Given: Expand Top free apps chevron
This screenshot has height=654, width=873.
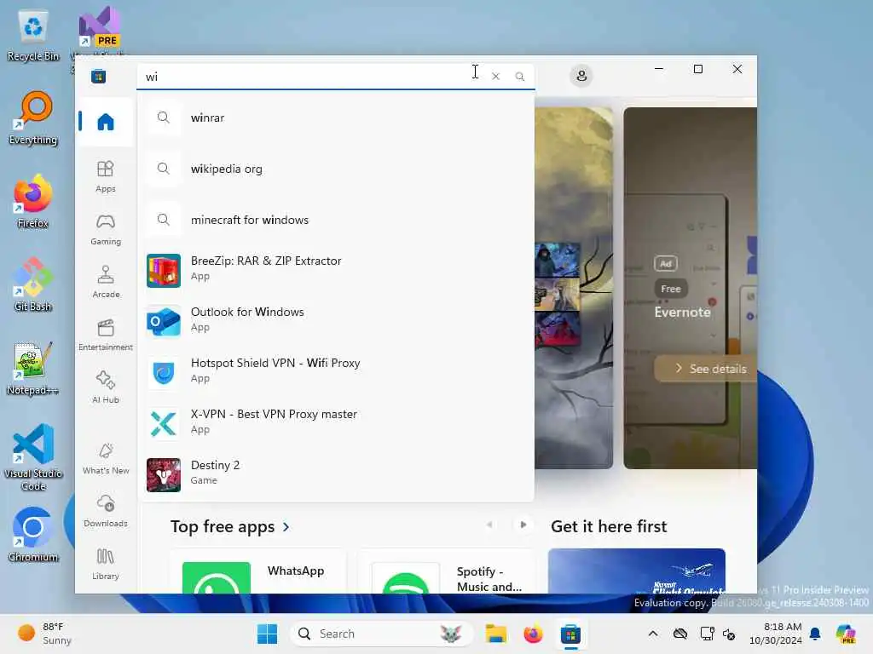Looking at the screenshot, I should [x=286, y=526].
